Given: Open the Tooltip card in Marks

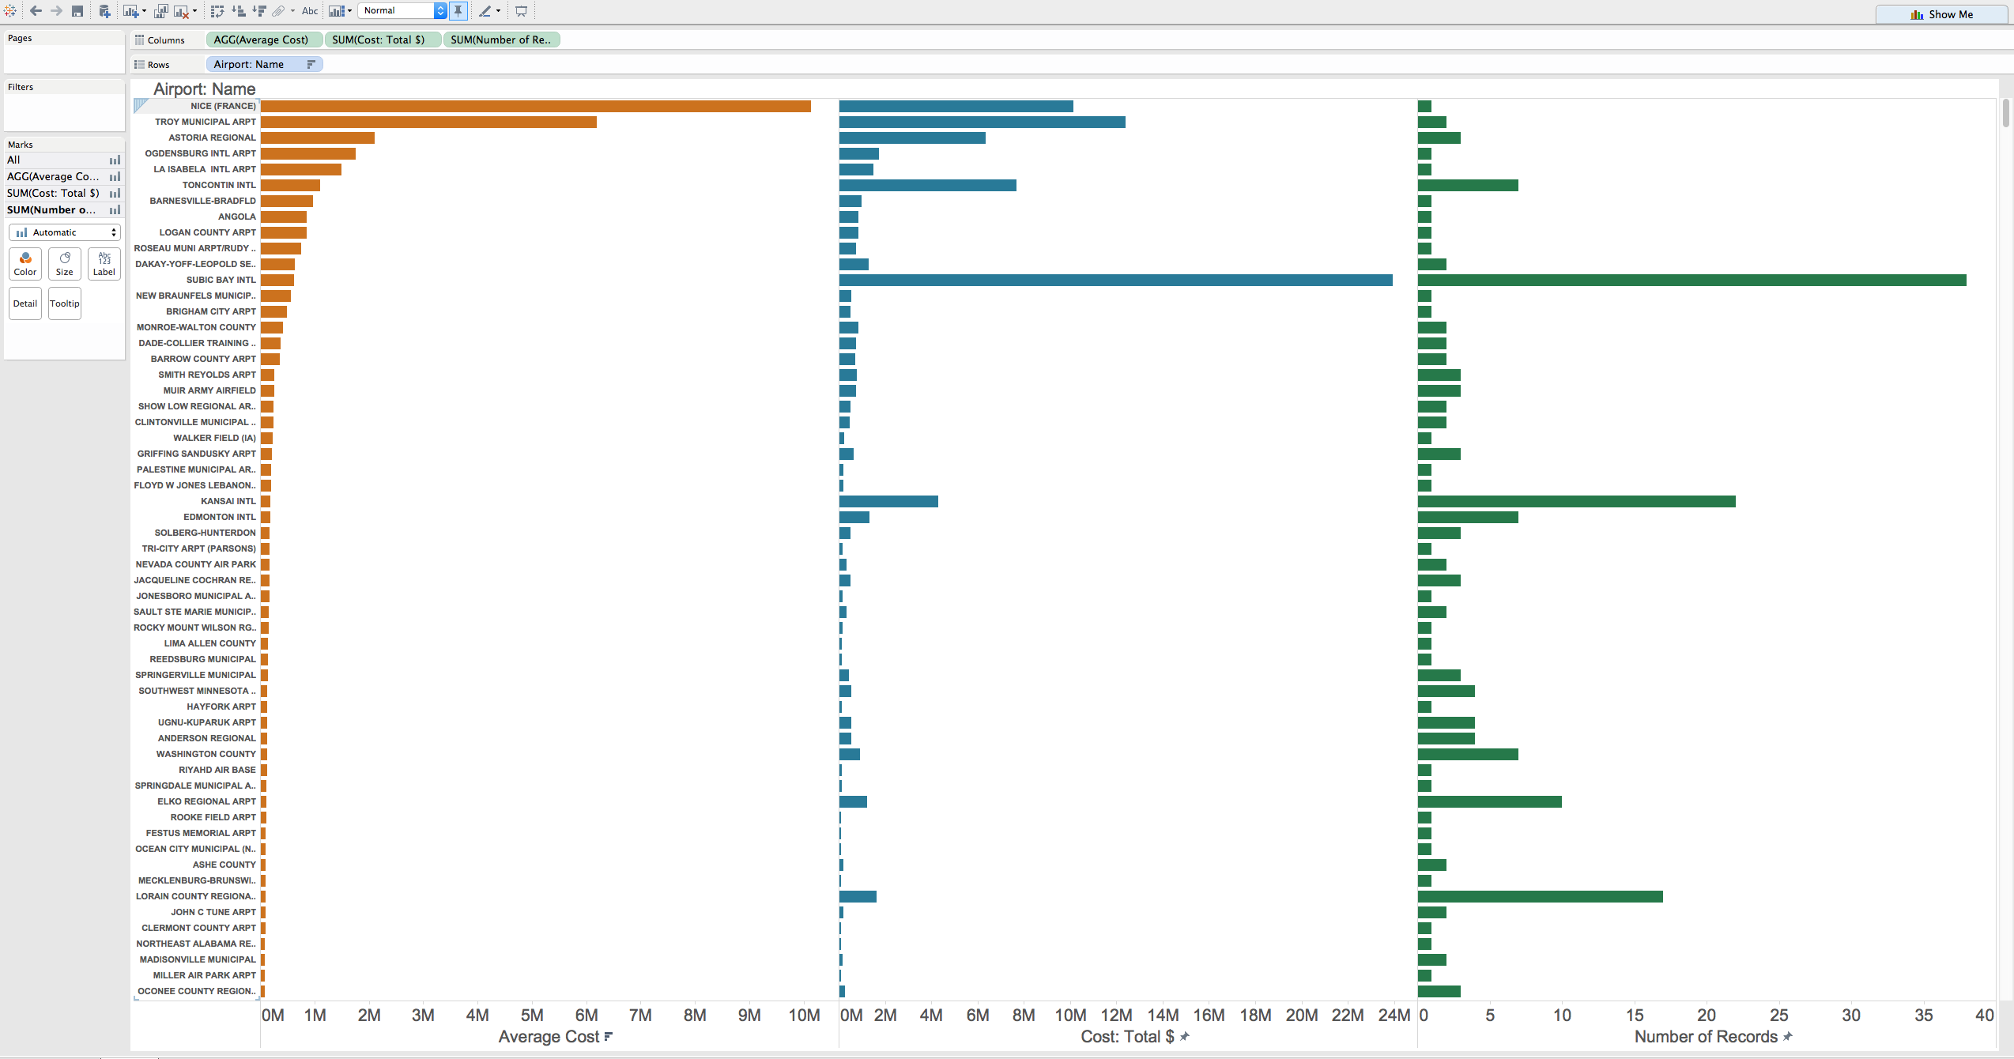Looking at the screenshot, I should tap(64, 303).
